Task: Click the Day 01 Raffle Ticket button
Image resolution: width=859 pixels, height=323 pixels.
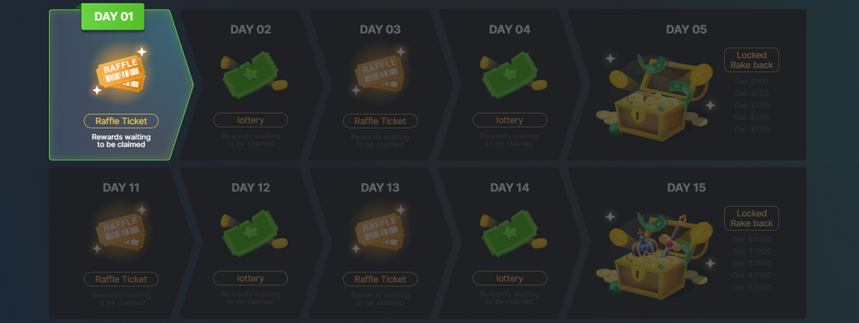Action: [x=121, y=121]
